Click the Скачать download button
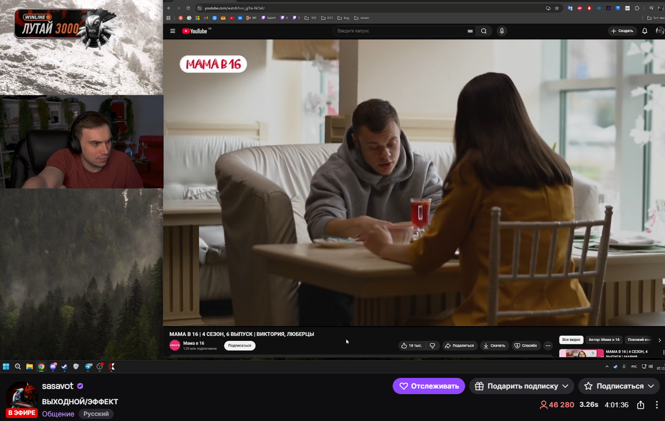 (495, 345)
